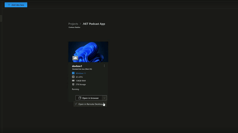238x133 pixels.
Task: Expand the Open in browser dropdown arrow
Action: tap(104, 98)
